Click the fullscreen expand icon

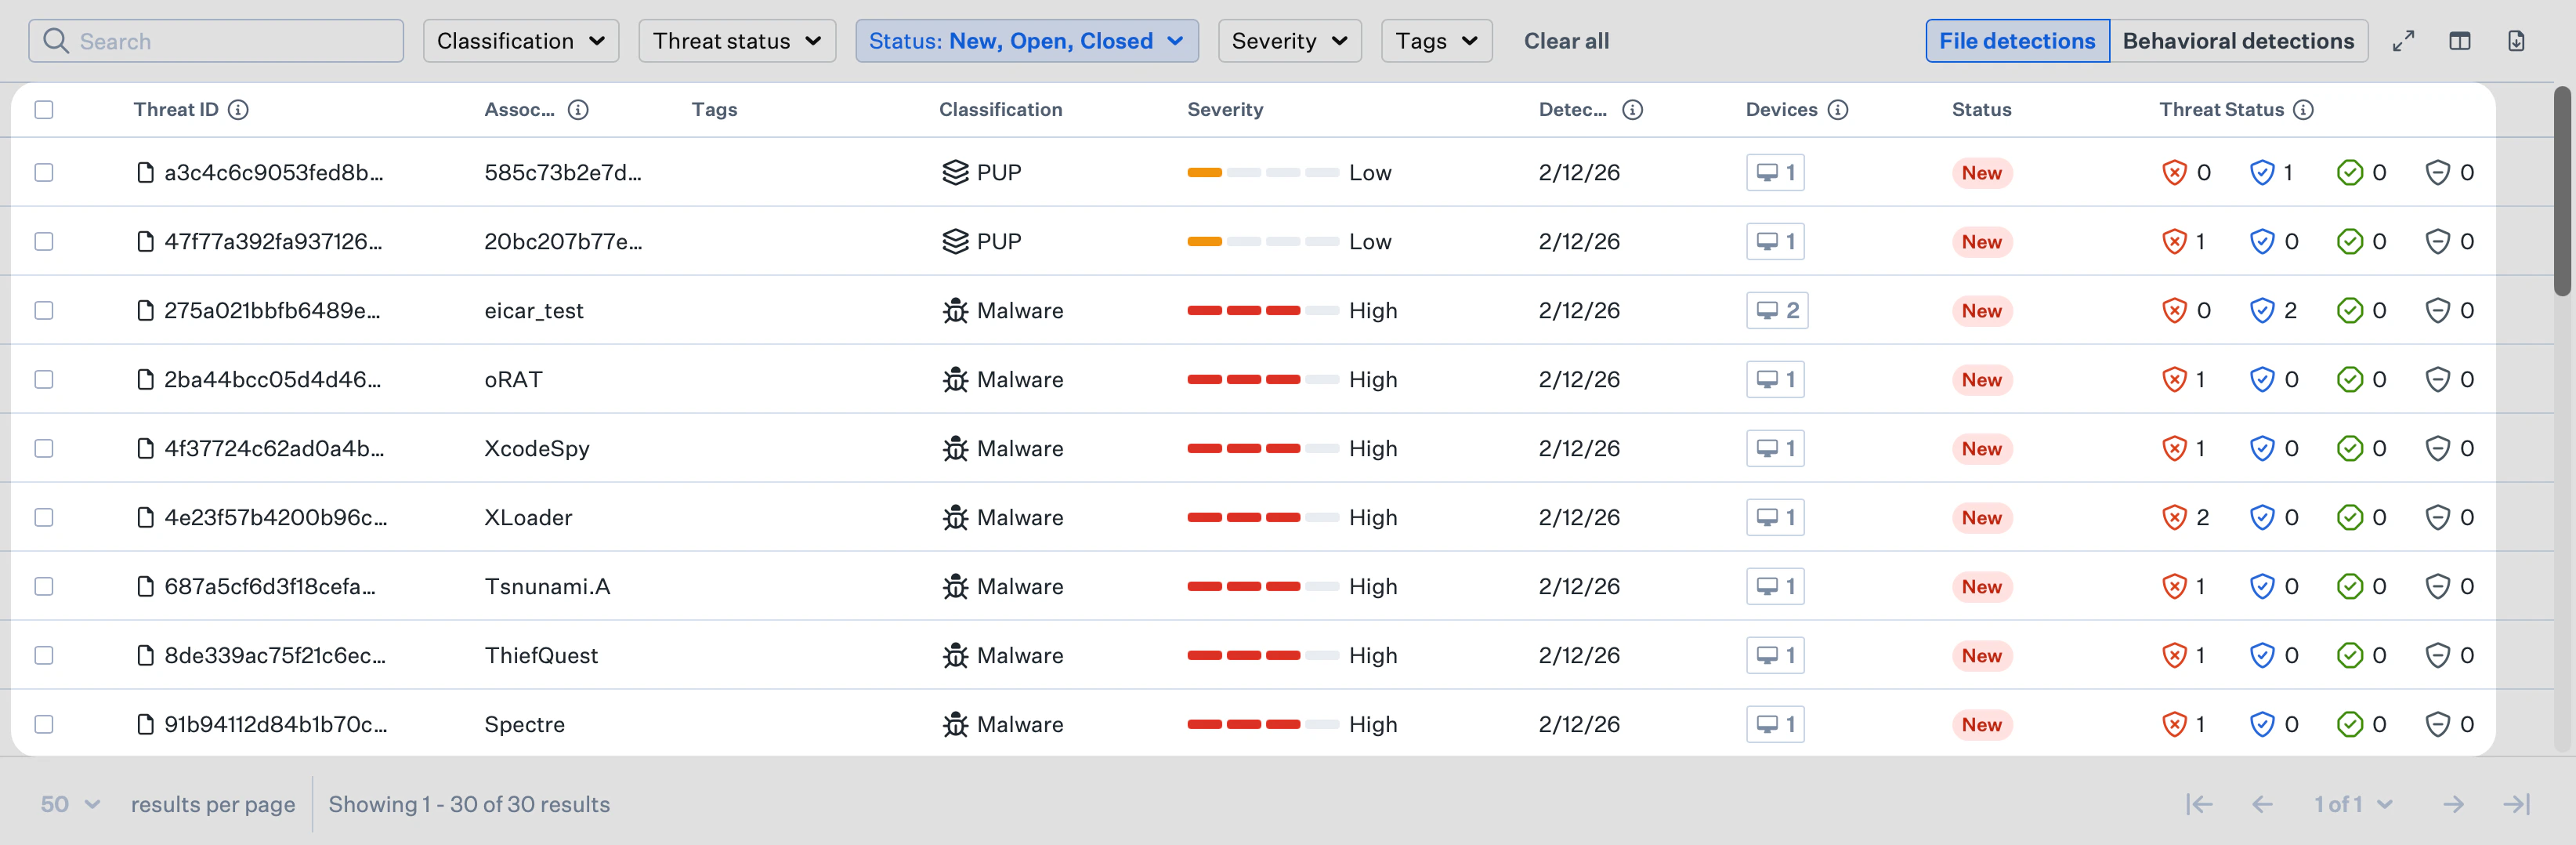[x=2404, y=40]
